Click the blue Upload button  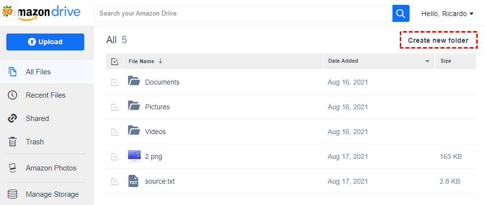coord(45,42)
